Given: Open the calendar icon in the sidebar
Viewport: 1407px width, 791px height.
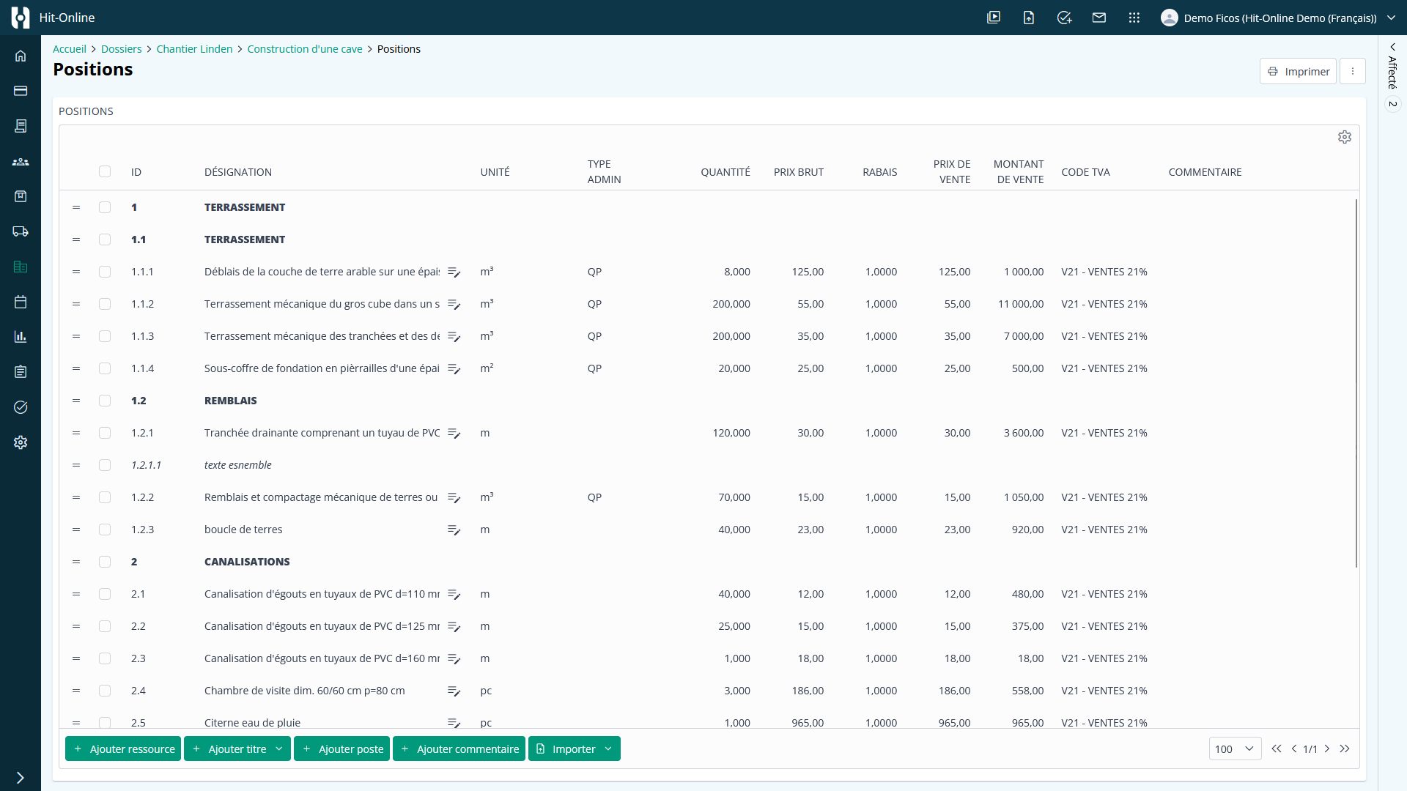Looking at the screenshot, I should 21,302.
